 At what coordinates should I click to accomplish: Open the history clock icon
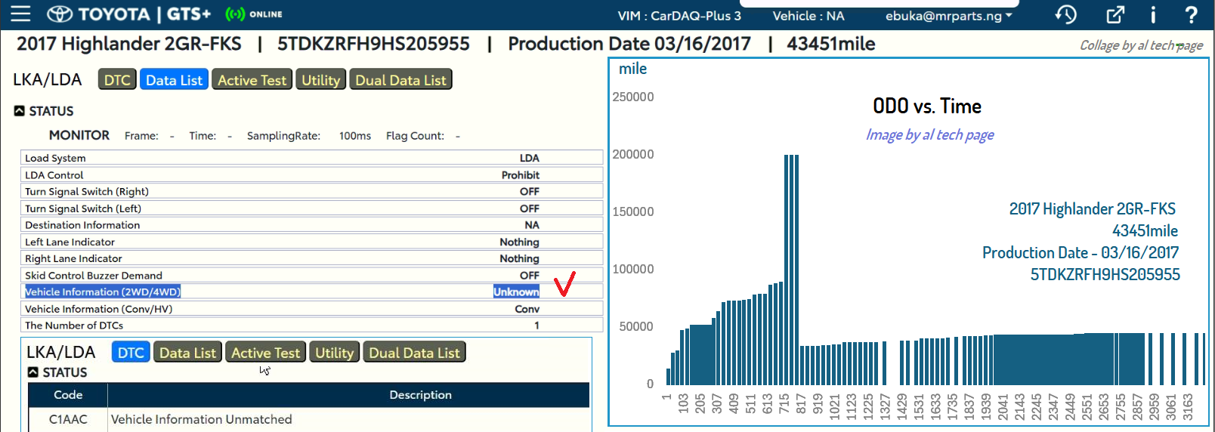click(x=1065, y=14)
